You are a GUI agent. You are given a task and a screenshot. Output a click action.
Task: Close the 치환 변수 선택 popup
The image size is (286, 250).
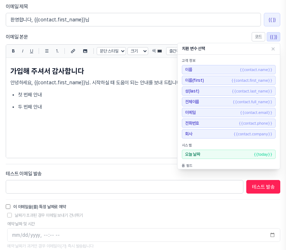point(273,49)
